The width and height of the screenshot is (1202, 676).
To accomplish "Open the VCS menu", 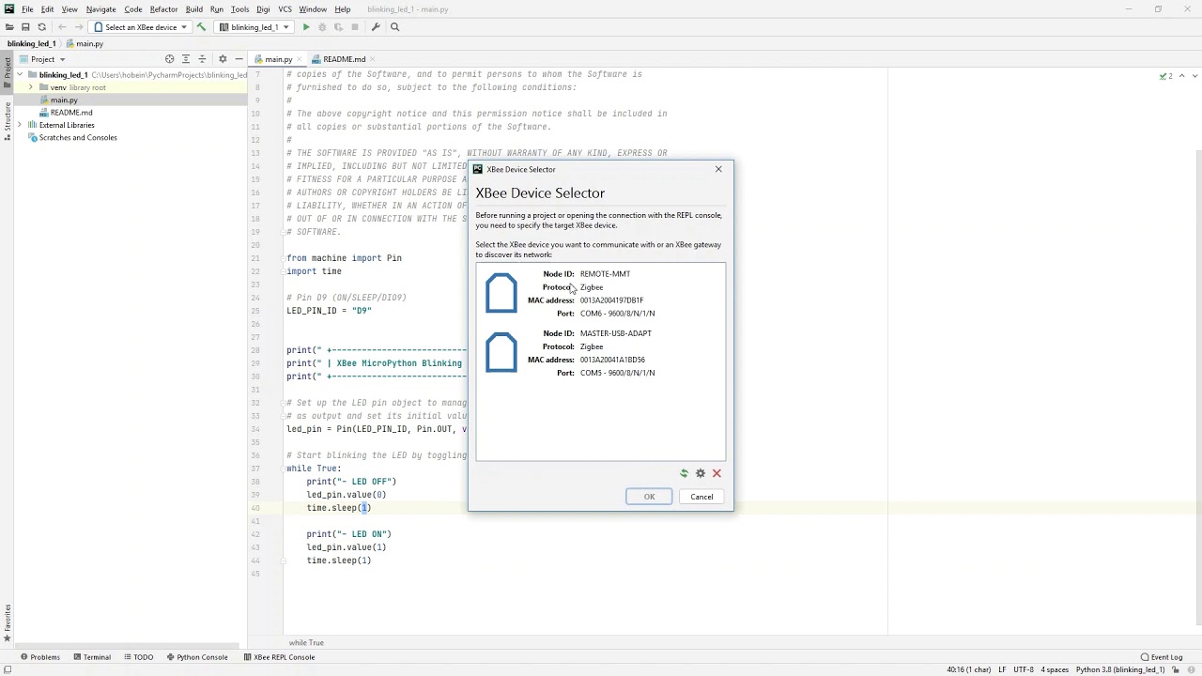I will pos(285,9).
